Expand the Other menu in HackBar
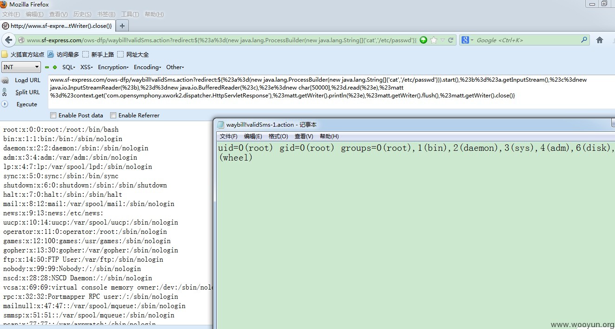This screenshot has height=329, width=615. [175, 67]
